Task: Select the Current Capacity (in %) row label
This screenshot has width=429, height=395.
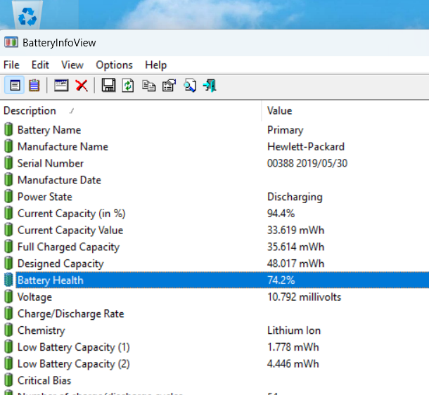Action: click(72, 214)
